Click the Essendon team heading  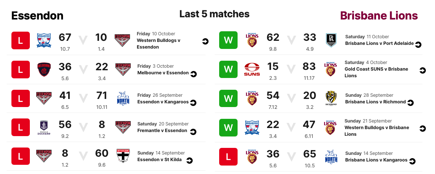[x=37, y=16]
